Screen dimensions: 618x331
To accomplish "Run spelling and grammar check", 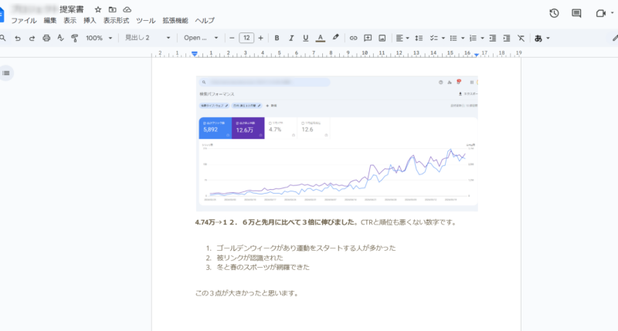I will [x=60, y=38].
